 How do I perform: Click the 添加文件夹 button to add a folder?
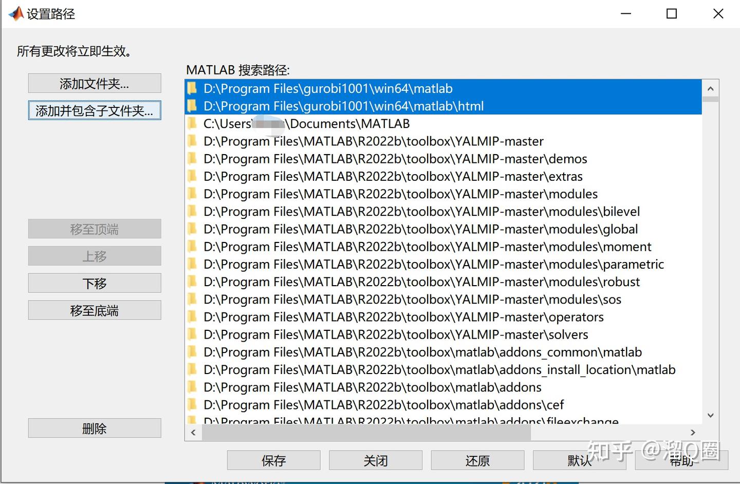coord(95,83)
